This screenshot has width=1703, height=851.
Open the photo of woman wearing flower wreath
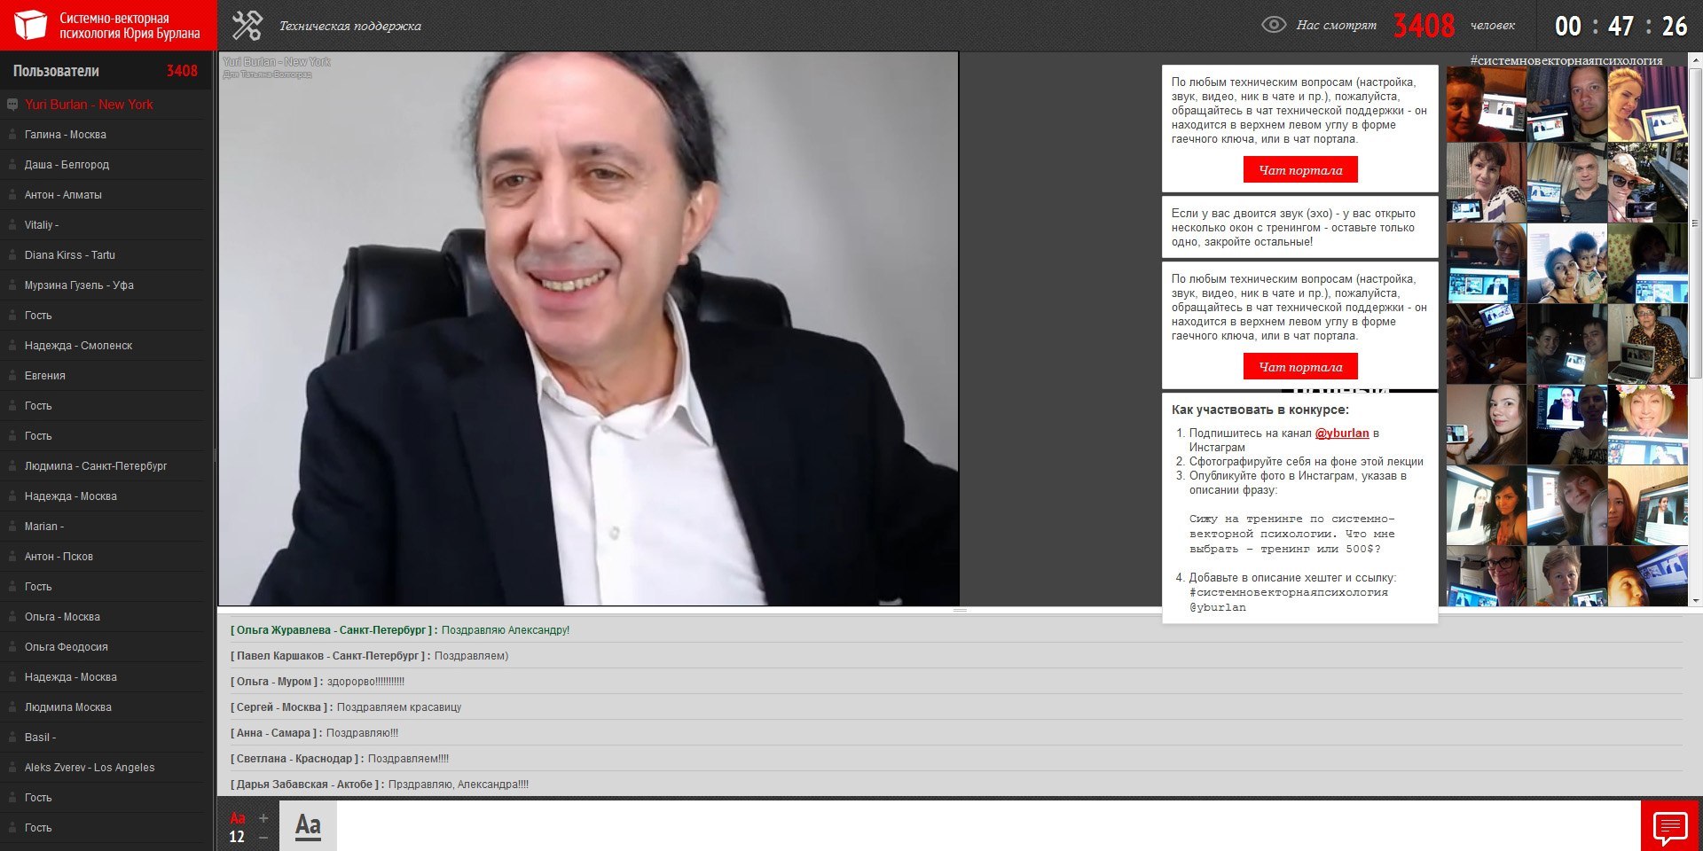point(1647,425)
